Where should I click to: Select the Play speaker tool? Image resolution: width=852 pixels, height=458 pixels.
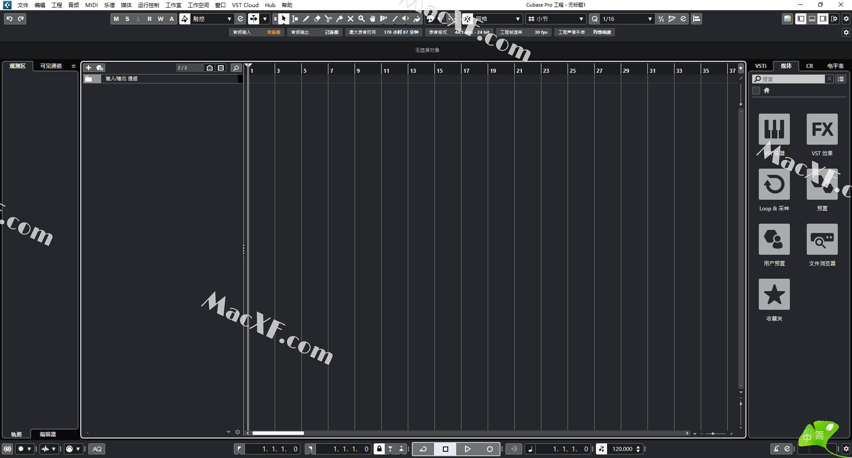[x=406, y=19]
